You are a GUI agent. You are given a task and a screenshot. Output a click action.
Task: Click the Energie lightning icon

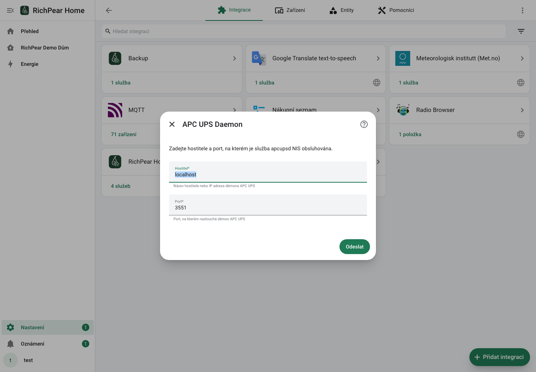click(10, 64)
